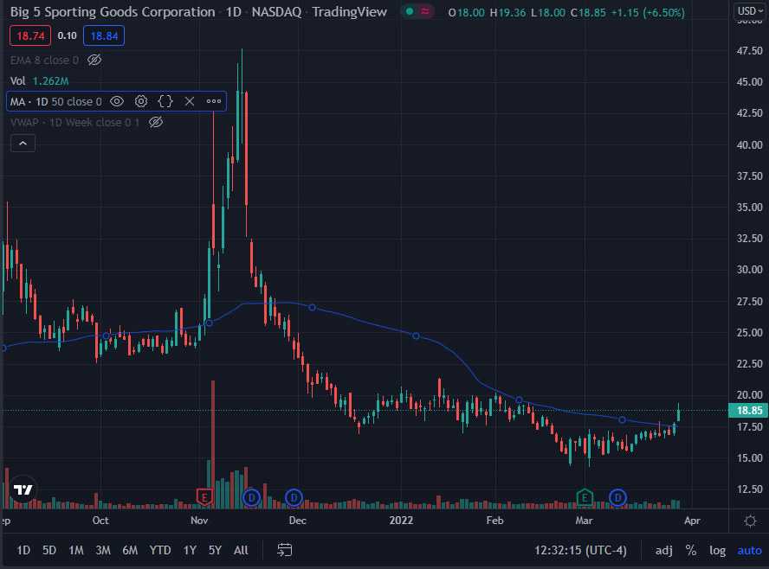Image resolution: width=769 pixels, height=569 pixels.
Task: Select the 3M time range
Action: 103,550
